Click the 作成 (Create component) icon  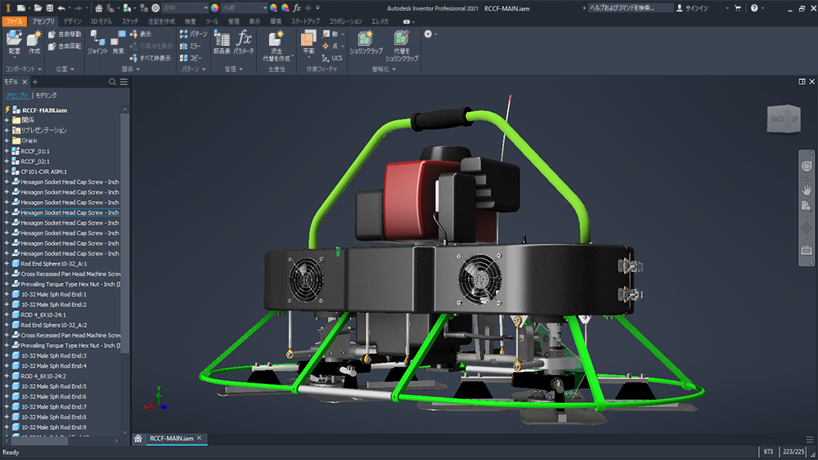[x=34, y=38]
